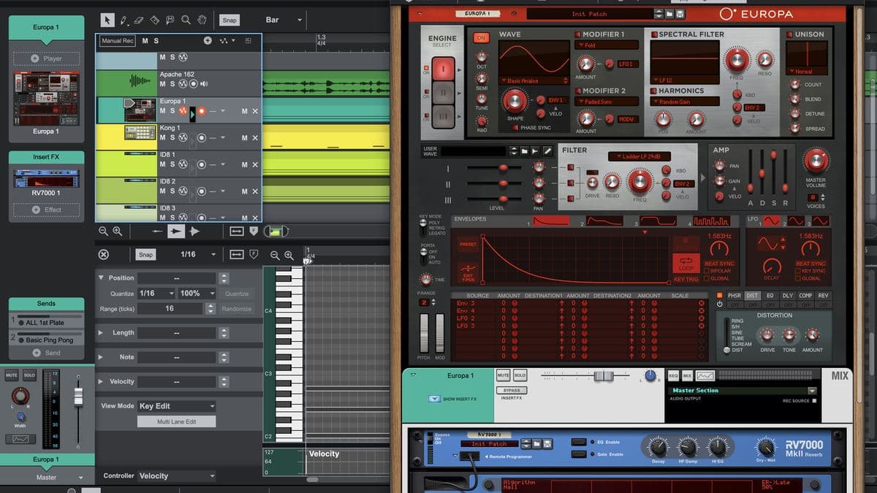Click the RV7000 save patch icon
The width and height of the screenshot is (877, 493).
click(546, 443)
